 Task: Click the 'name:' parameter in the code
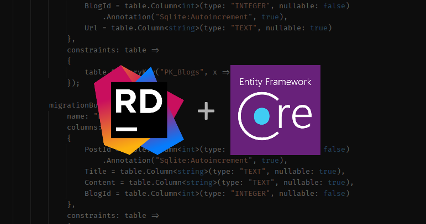[78, 116]
